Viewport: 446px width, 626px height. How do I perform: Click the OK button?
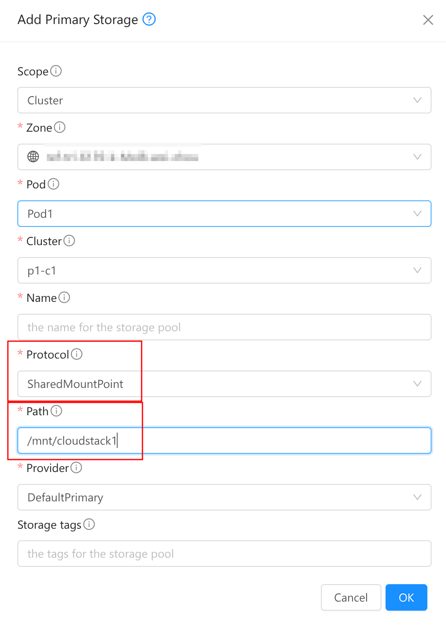[x=406, y=597]
